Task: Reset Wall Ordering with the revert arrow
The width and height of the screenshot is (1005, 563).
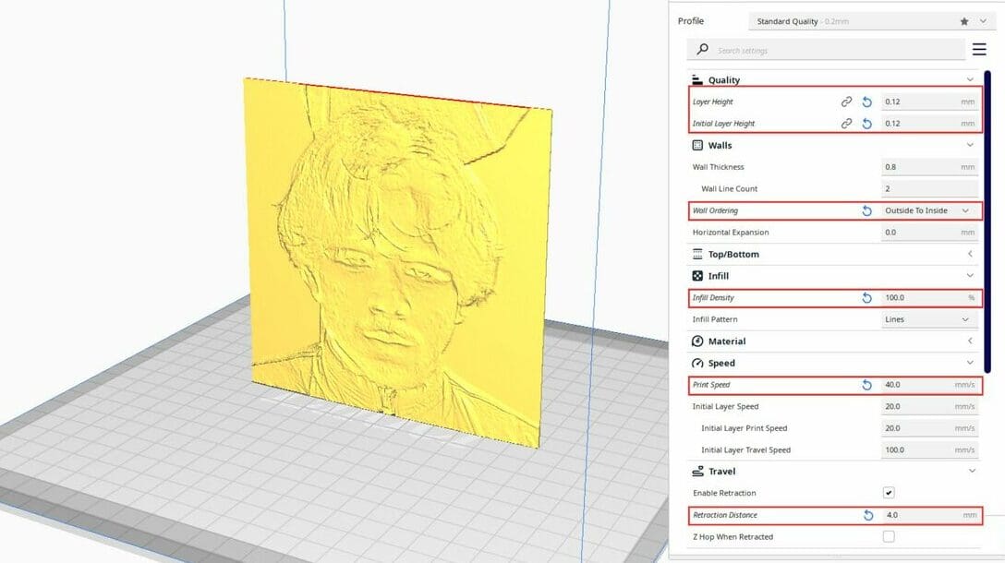Action: tap(866, 210)
